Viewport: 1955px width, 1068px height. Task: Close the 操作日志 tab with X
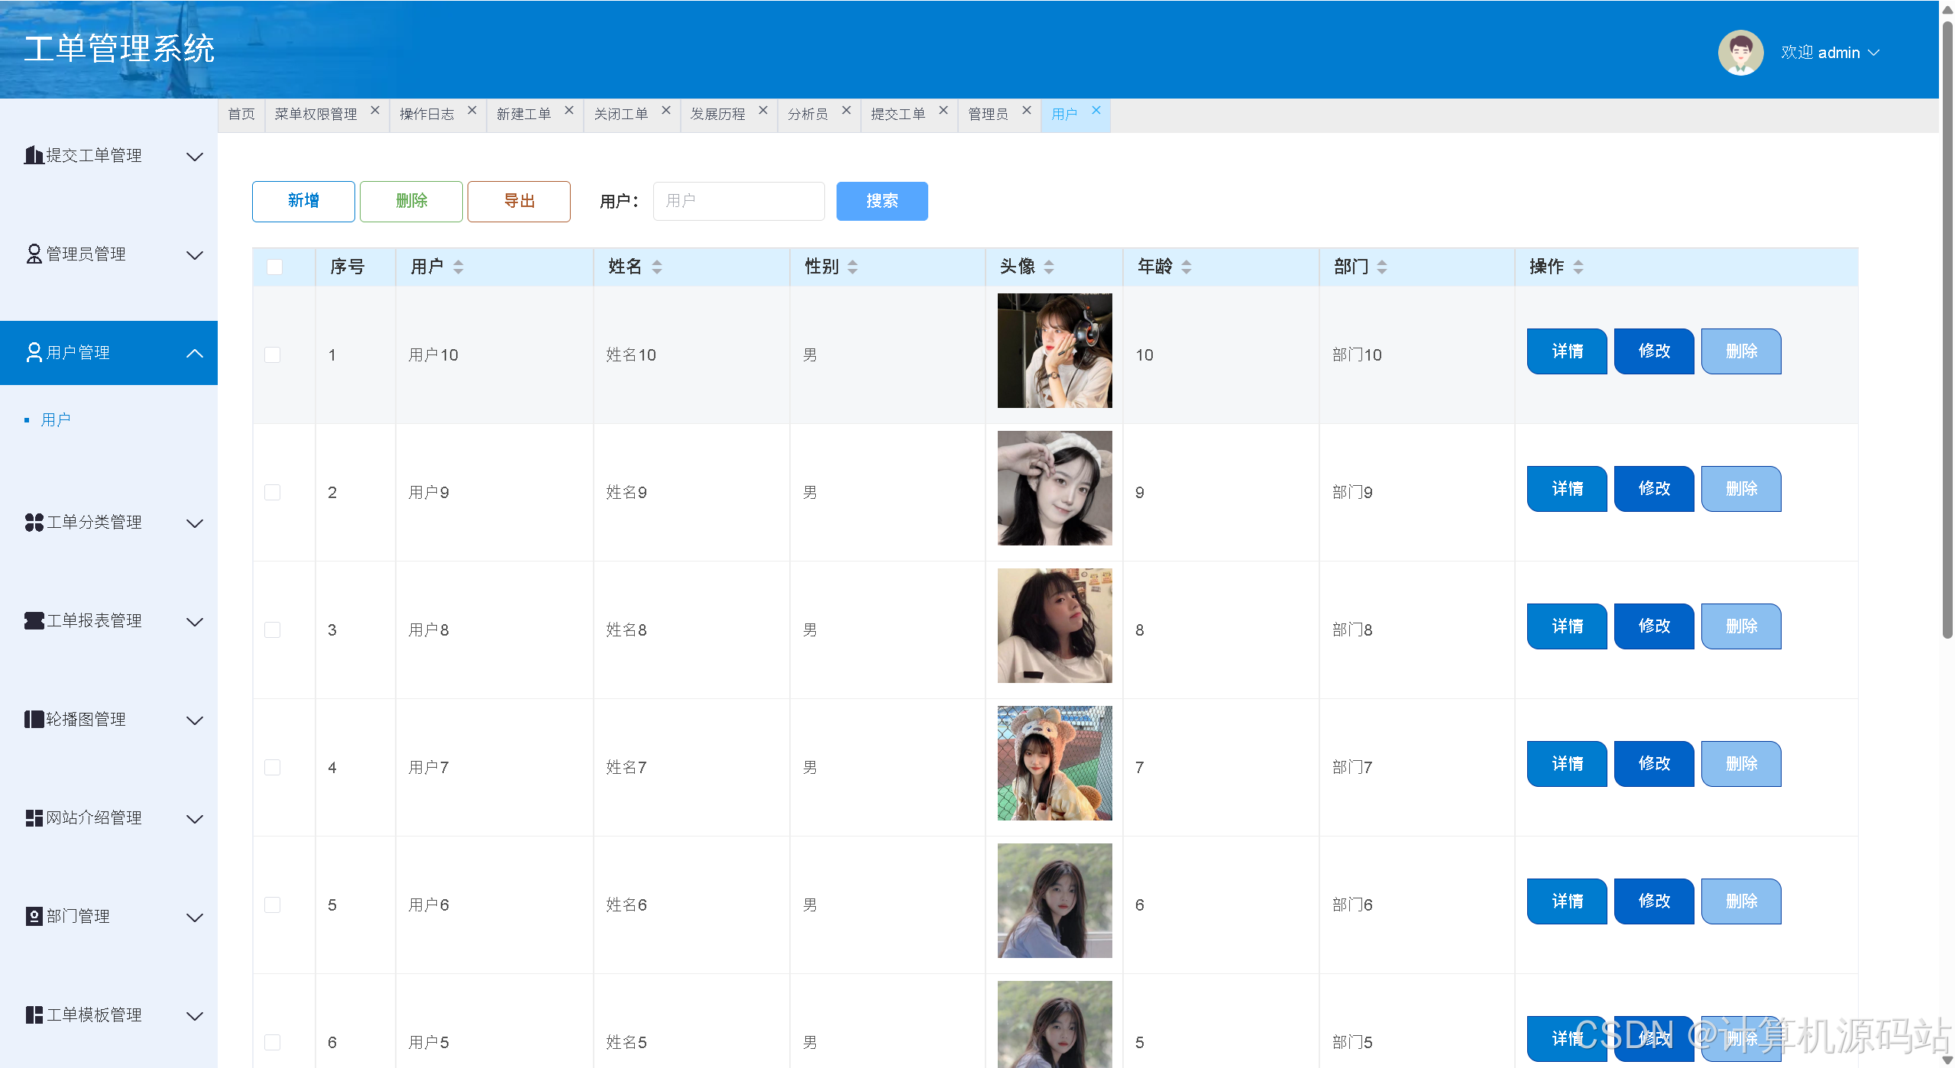[472, 111]
